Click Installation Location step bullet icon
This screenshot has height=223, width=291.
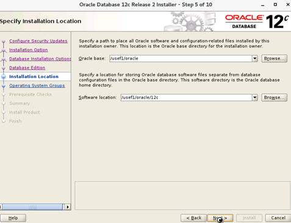tap(4, 77)
